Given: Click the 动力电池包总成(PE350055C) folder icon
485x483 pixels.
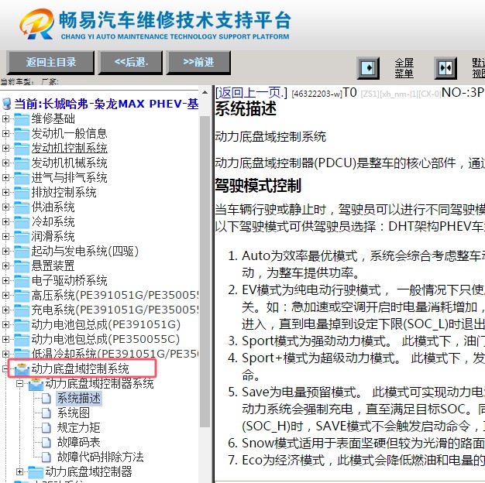Looking at the screenshot, I should point(22,340).
